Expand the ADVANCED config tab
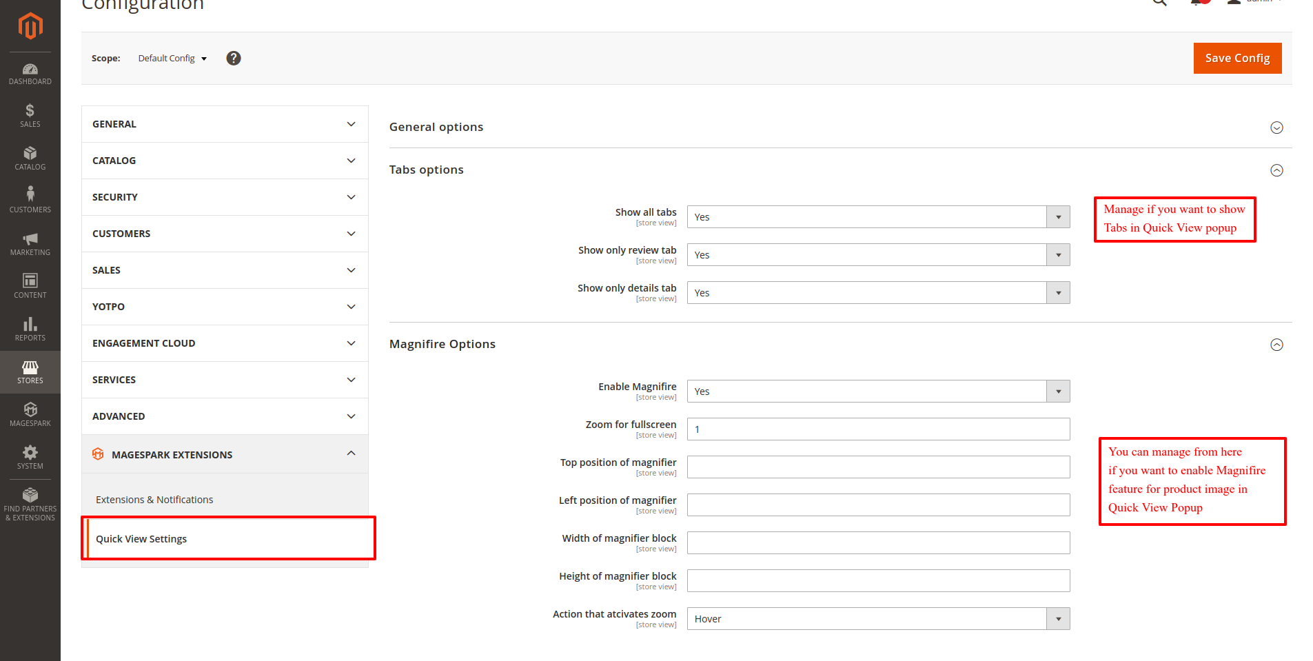Screen dimensions: 1313x661 pyautogui.click(x=225, y=416)
